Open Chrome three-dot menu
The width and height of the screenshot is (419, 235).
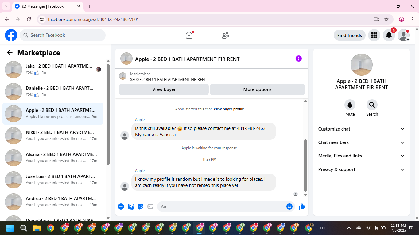point(413,19)
